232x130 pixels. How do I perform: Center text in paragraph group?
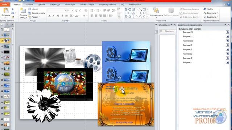pyautogui.click(x=96, y=16)
